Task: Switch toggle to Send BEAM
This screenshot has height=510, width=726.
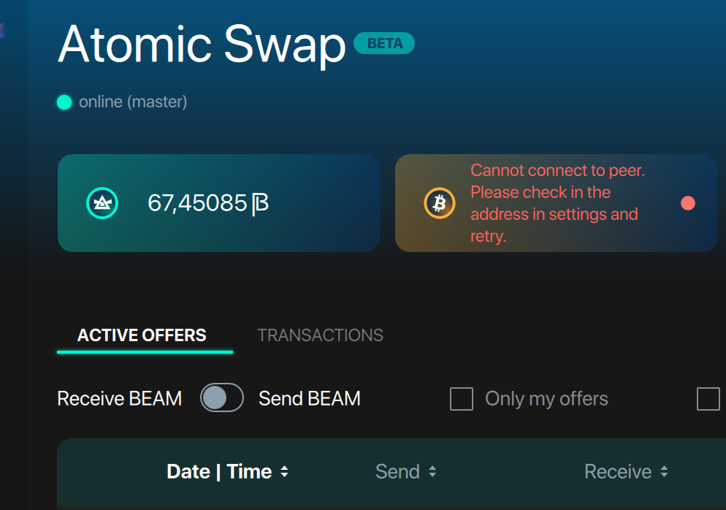Action: (221, 397)
